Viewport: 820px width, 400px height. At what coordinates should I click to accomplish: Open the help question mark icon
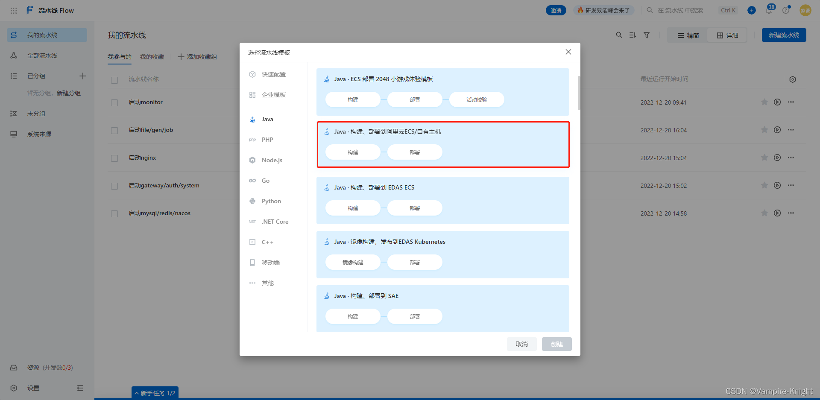tap(786, 10)
